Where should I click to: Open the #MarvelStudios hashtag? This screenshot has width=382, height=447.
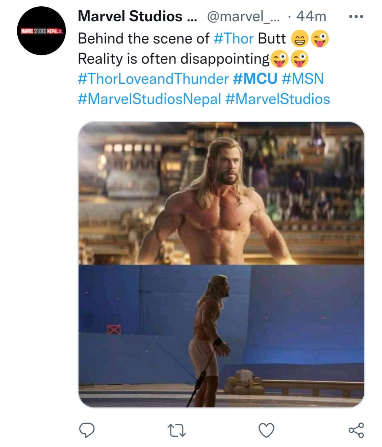[x=277, y=99]
